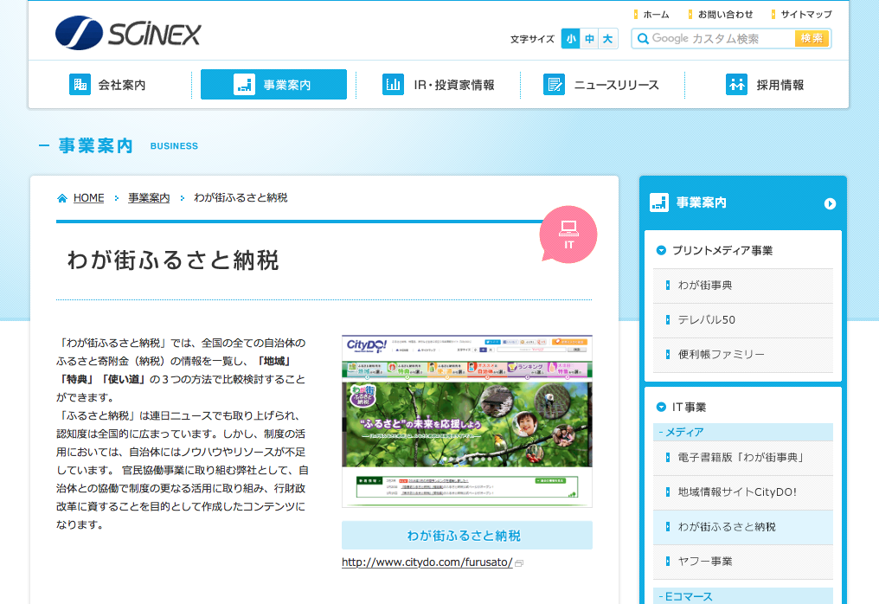This screenshot has height=604, width=879.
Task: Open 地域情報サイトCityDO! in sidebar
Action: point(743,492)
